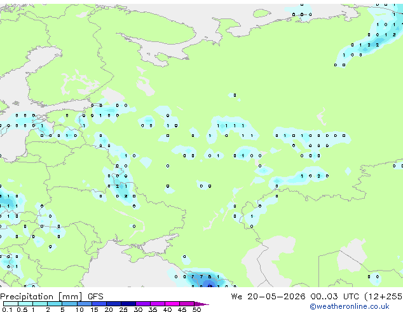
Task: Click the dark blue heavy precipitation cell
Action: [210, 285]
